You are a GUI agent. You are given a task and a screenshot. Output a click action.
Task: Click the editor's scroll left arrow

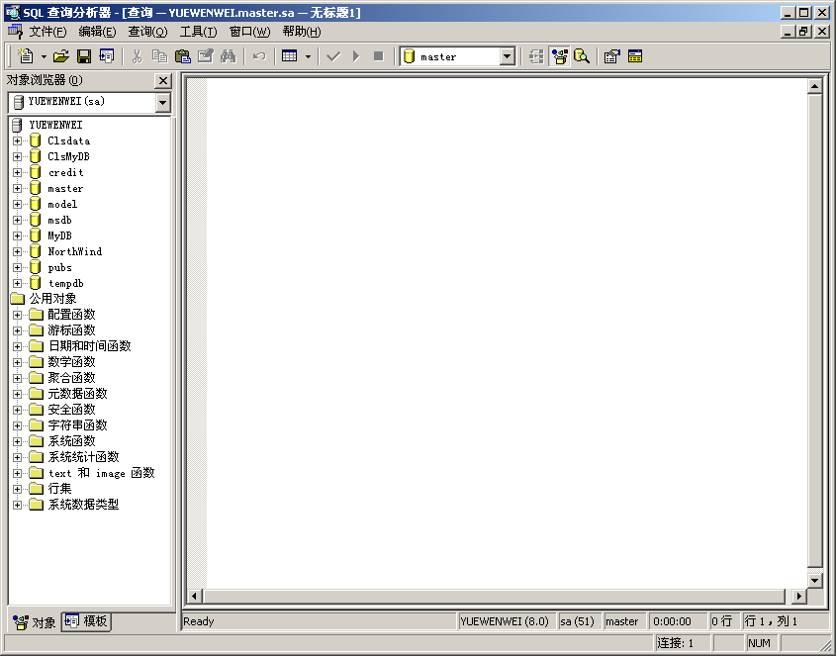[194, 597]
